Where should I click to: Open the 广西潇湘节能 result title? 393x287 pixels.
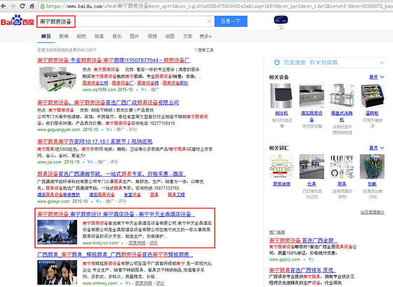111,174
